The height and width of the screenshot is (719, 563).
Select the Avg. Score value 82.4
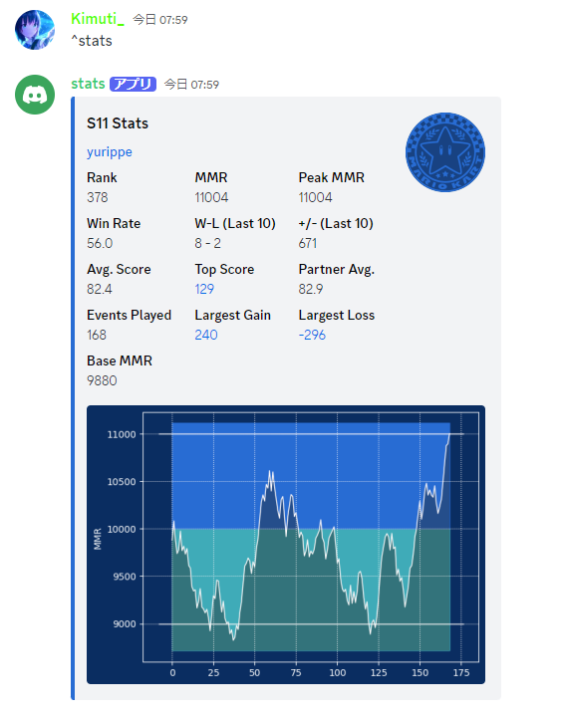pyautogui.click(x=99, y=289)
